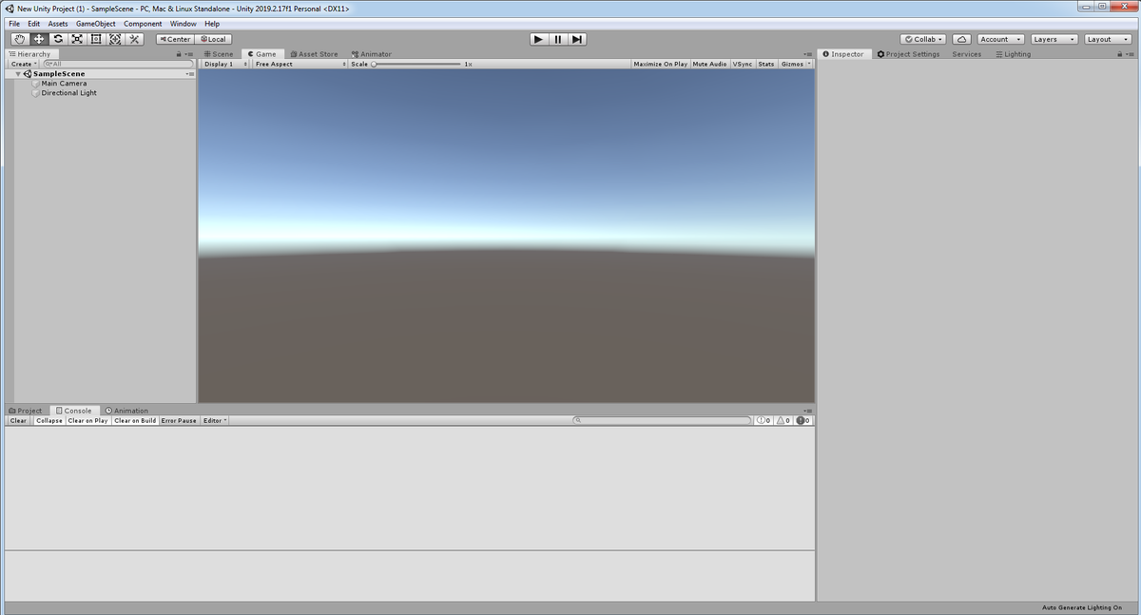Open the custom editor tools icon
The image size is (1141, 615).
pos(134,39)
